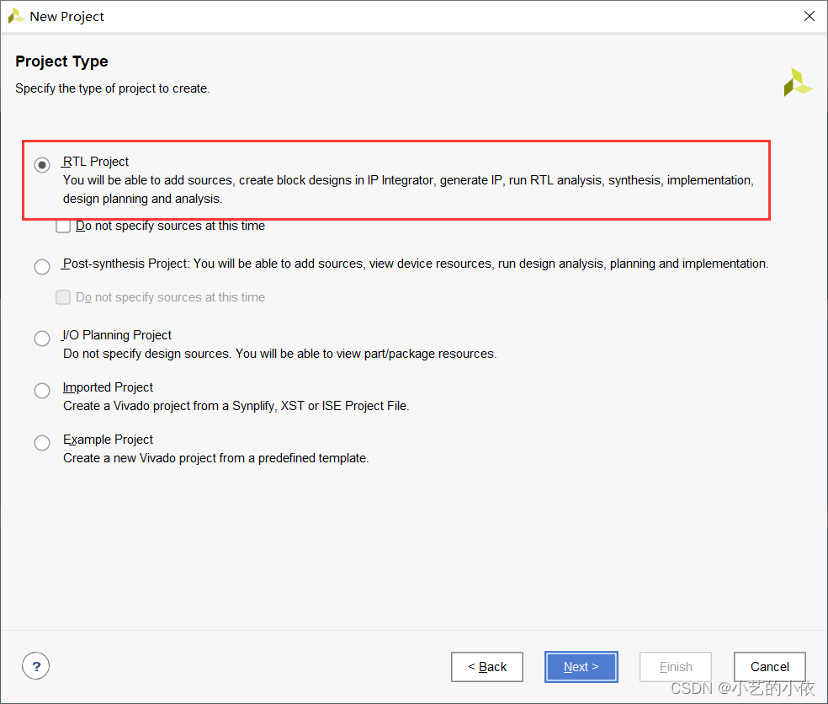The width and height of the screenshot is (828, 704).
Task: Click the Vivado logo in title bar
Action: [x=16, y=16]
